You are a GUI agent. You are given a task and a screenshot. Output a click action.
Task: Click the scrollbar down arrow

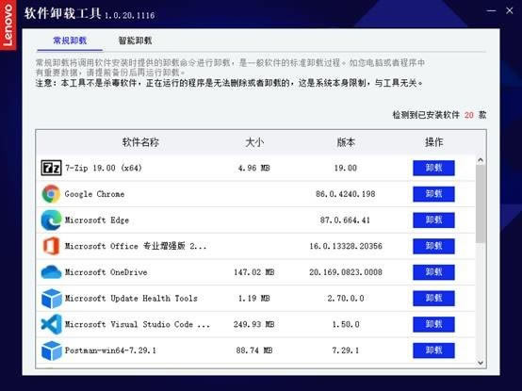click(x=481, y=363)
